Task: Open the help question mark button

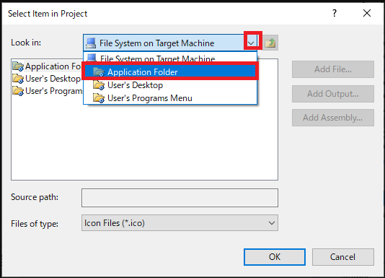Action: point(335,13)
